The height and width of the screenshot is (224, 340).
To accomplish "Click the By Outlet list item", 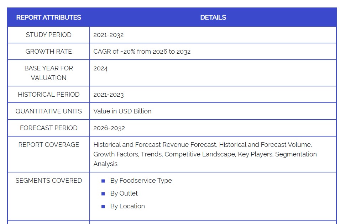I will point(124,193).
